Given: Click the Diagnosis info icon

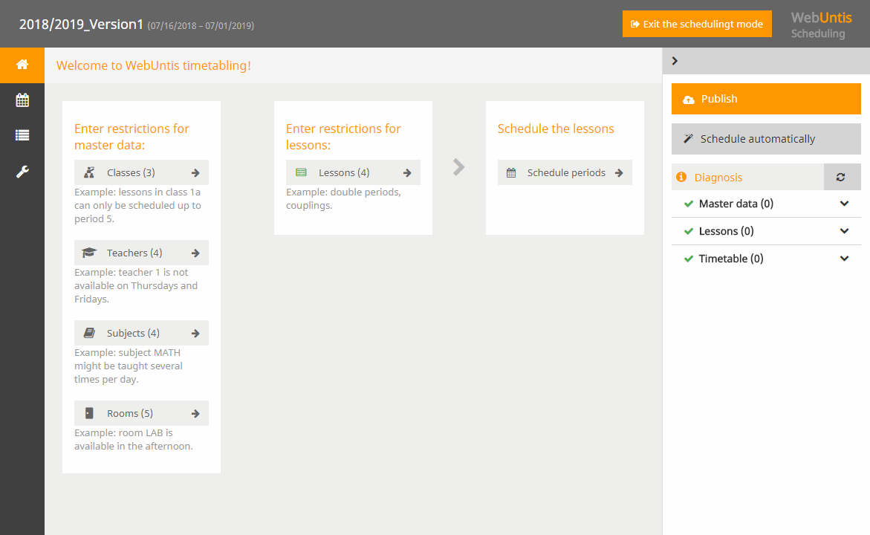Looking at the screenshot, I should (681, 177).
